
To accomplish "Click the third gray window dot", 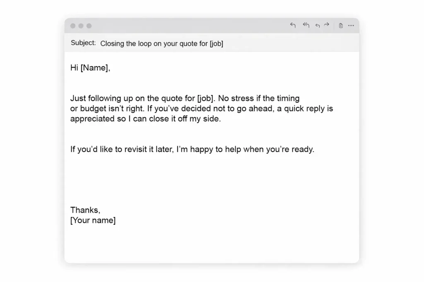I will (89, 26).
